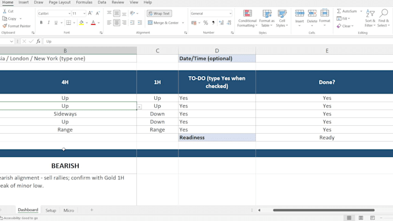Click Merge & Center button
The image size is (393, 221).
point(163,23)
